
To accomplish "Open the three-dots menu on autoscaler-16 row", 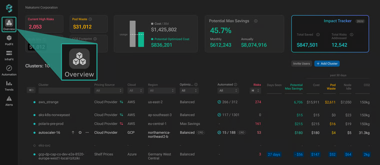I will 87,133.
